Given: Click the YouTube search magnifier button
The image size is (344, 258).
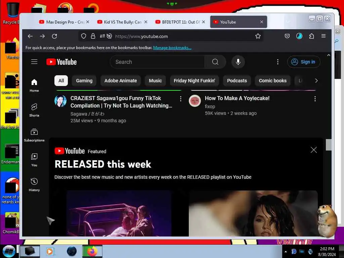Looking at the screenshot, I should tap(215, 62).
